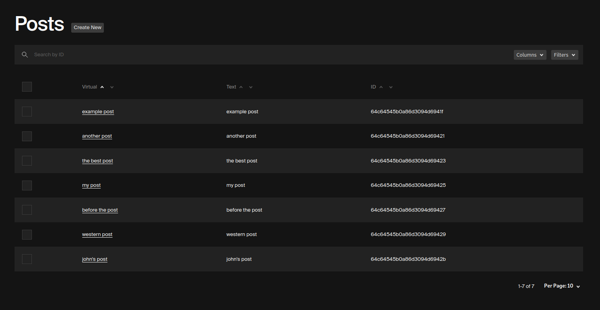
Task: Toggle the select-all checkbox in the header
Action: coord(27,87)
